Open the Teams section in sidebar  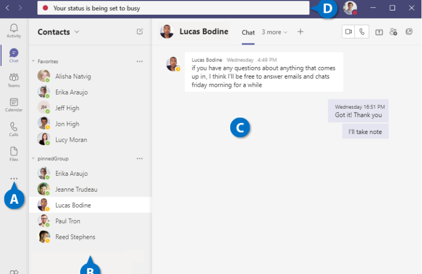coord(14,80)
